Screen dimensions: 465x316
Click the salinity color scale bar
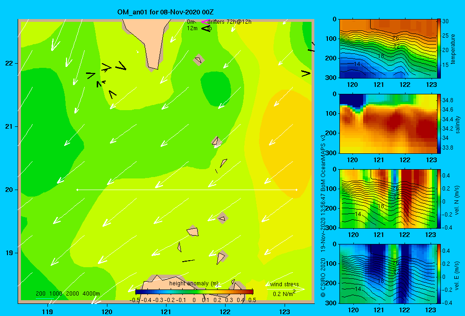pos(438,124)
